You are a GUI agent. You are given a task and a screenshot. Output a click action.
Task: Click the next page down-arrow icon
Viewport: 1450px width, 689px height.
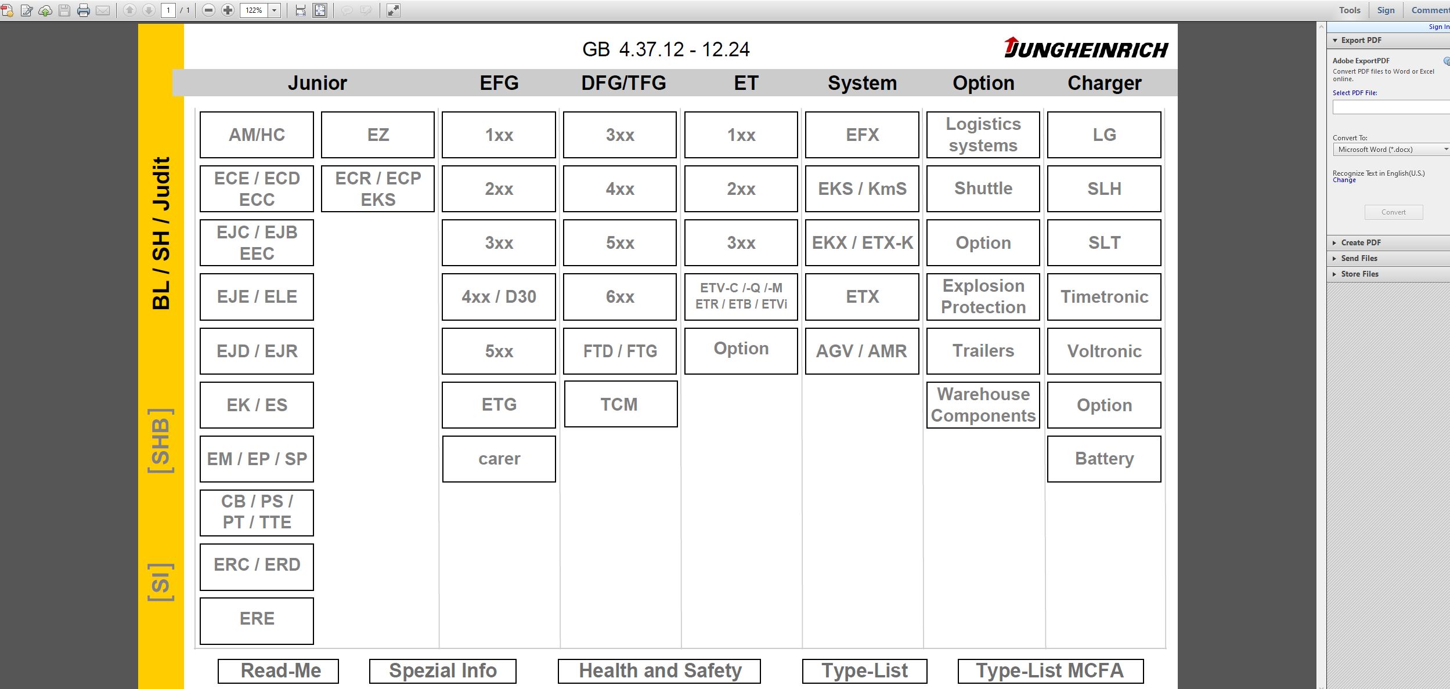tap(149, 10)
